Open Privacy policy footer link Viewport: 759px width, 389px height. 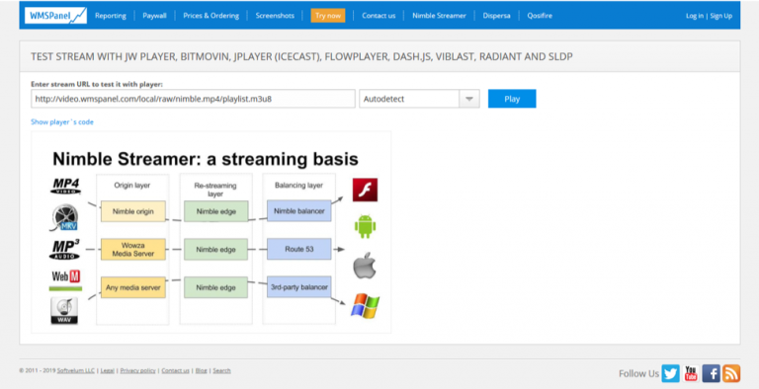coord(138,370)
